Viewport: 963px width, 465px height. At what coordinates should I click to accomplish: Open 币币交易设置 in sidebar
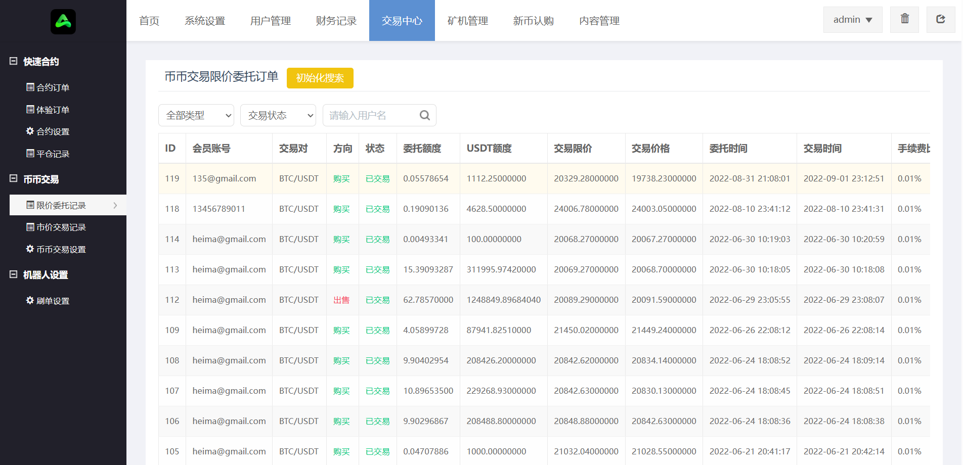(x=56, y=249)
